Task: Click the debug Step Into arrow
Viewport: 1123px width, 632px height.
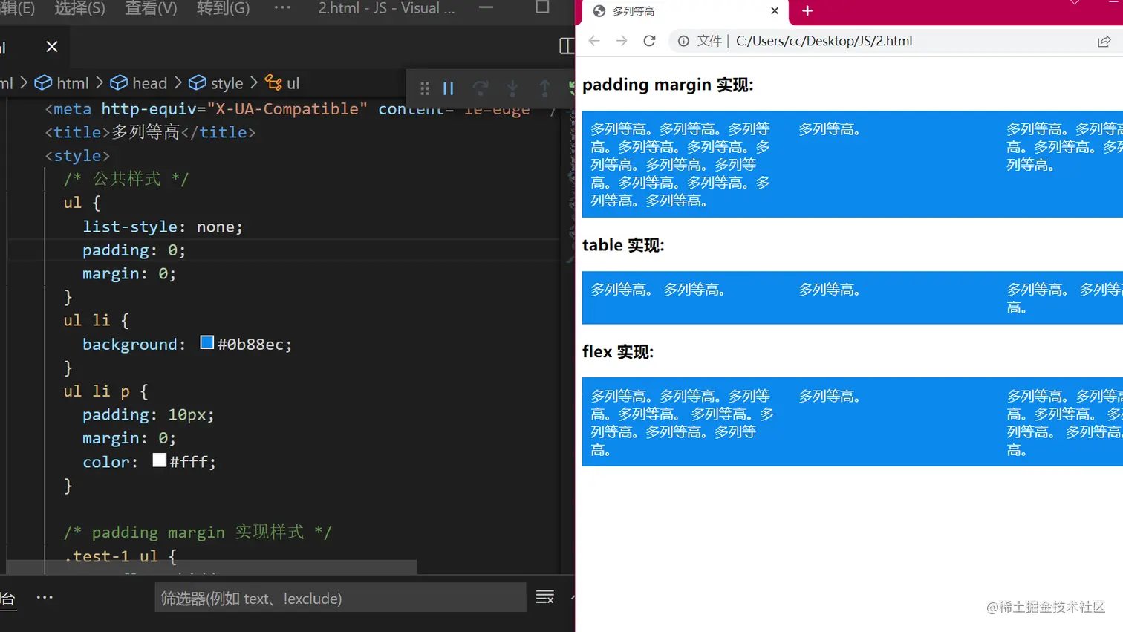Action: coord(512,88)
